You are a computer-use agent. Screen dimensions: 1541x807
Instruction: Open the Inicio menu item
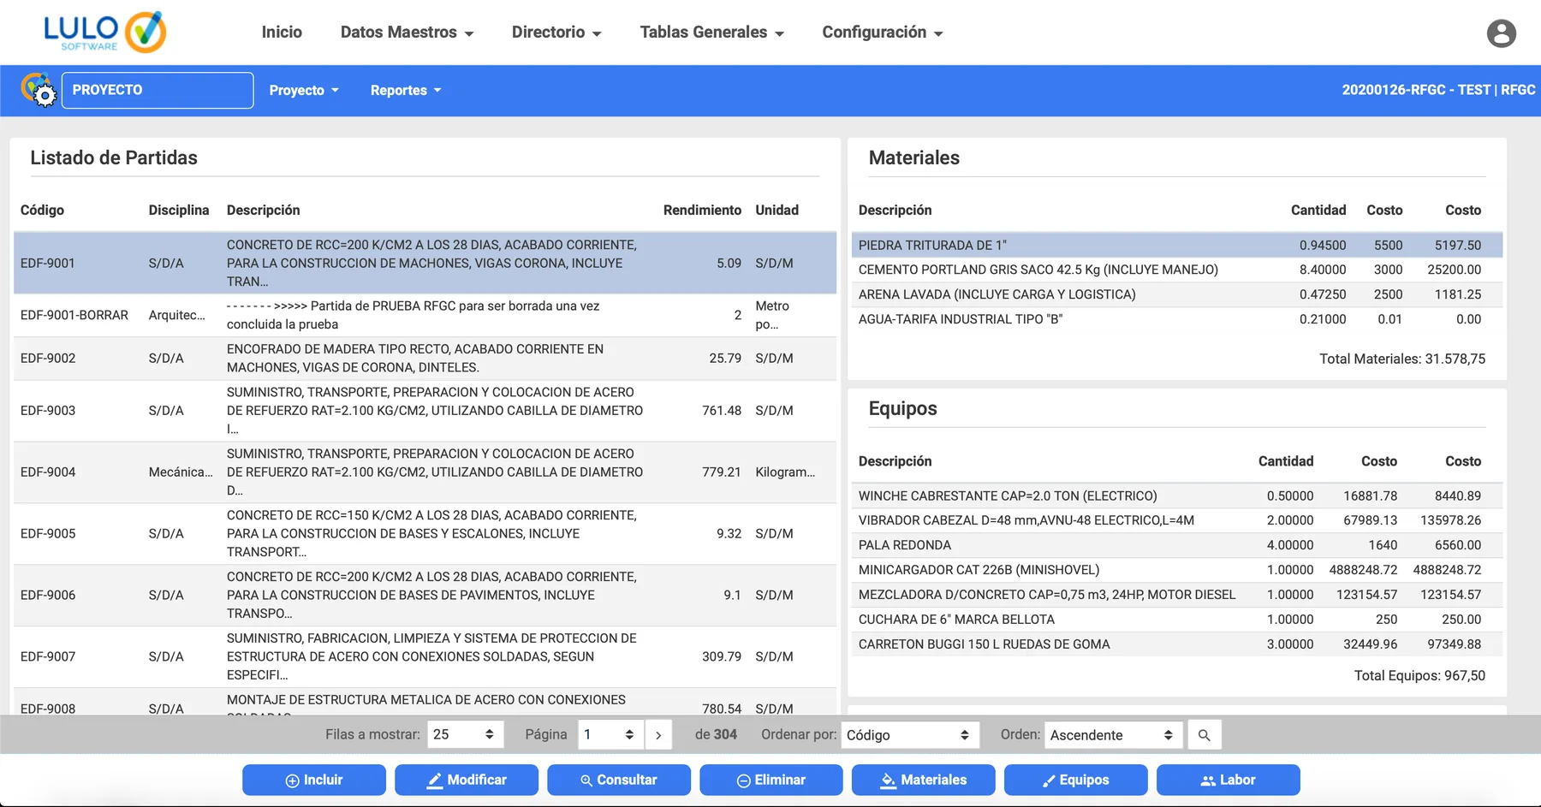click(x=282, y=33)
